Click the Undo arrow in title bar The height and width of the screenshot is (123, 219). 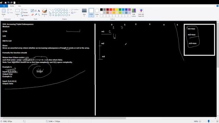click(x=9, y=3)
